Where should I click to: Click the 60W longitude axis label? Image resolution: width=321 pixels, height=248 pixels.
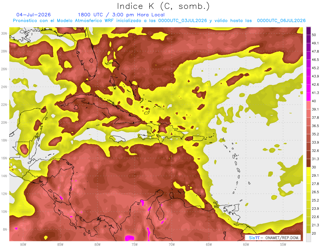tap(246, 245)
